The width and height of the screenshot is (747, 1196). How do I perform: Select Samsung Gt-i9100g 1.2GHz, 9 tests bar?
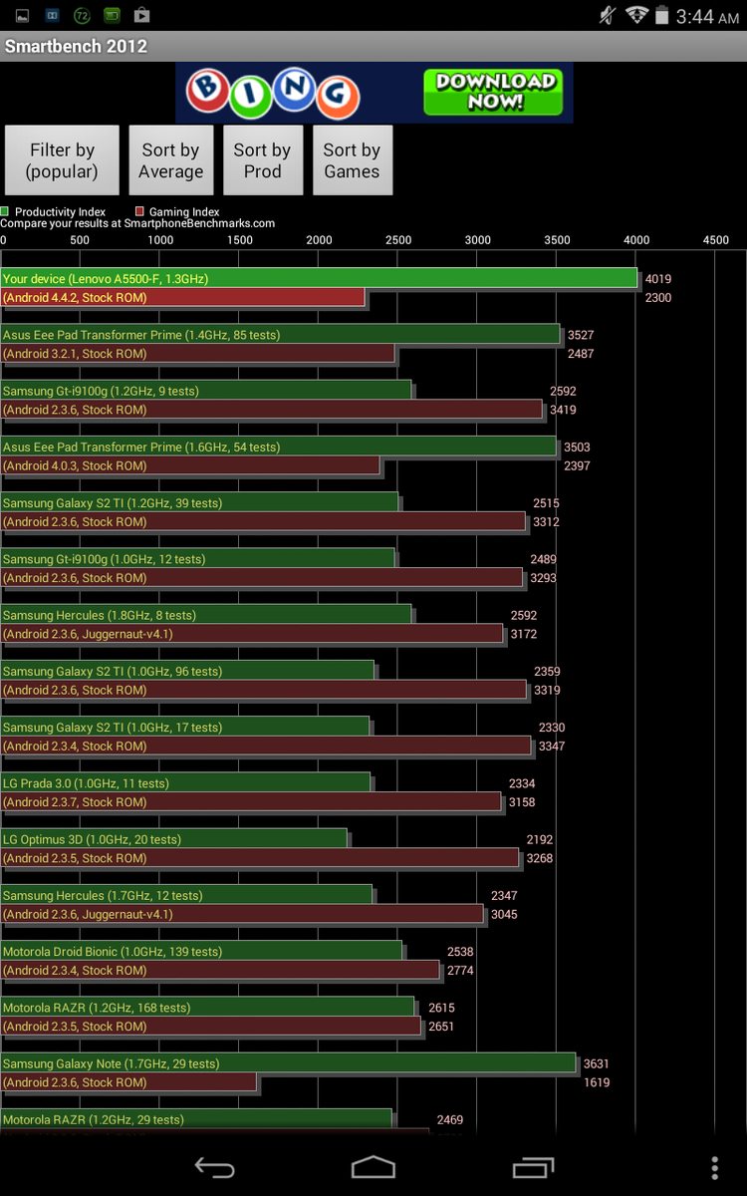tap(205, 390)
